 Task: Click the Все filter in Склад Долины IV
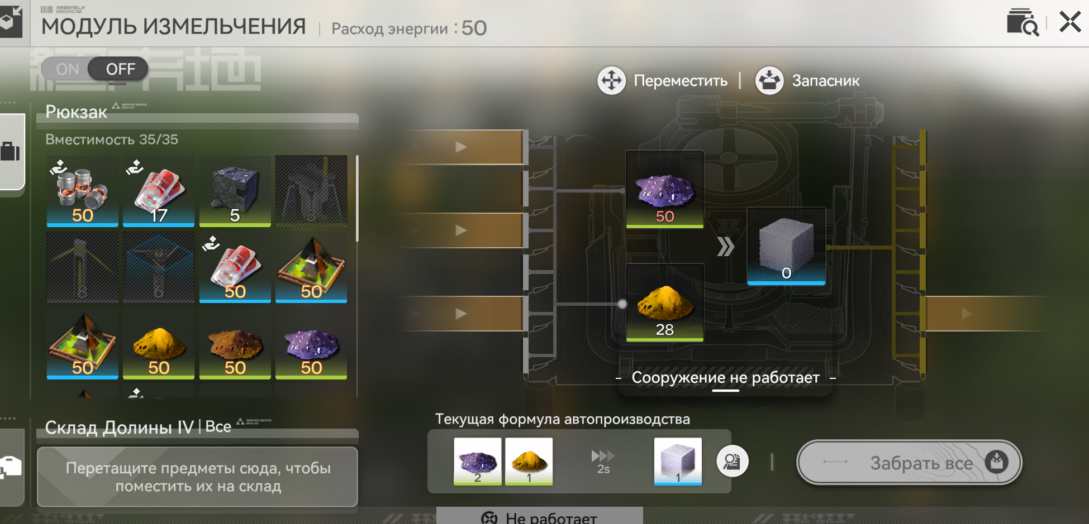[218, 427]
